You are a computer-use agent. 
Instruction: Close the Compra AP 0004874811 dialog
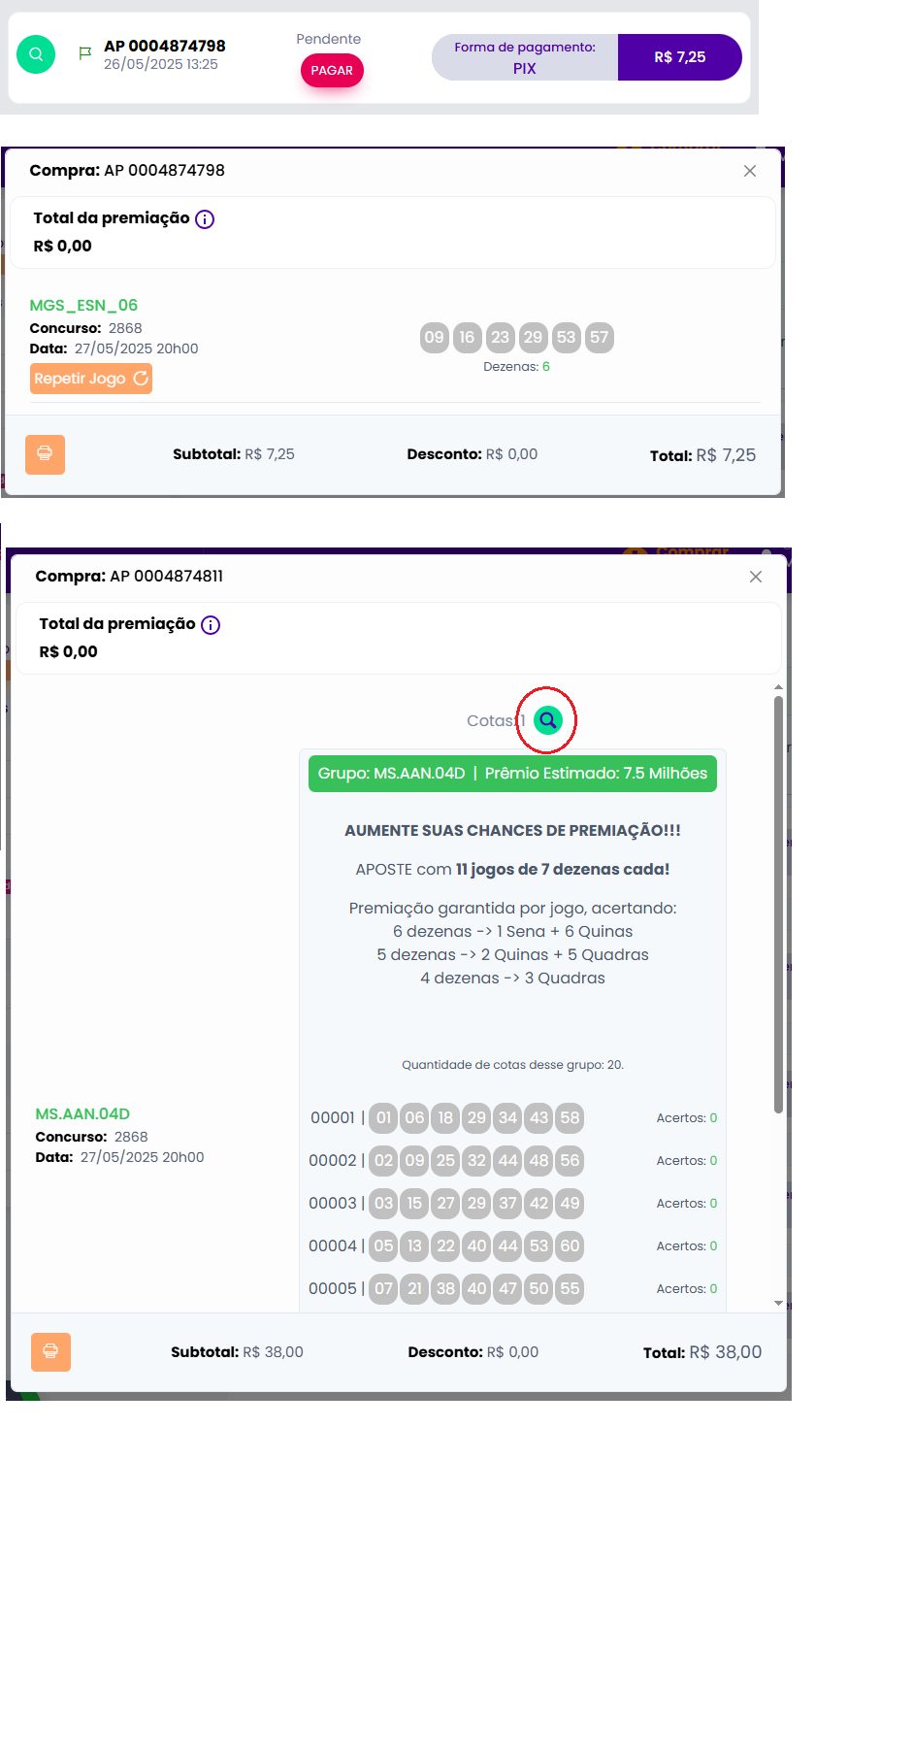(755, 577)
